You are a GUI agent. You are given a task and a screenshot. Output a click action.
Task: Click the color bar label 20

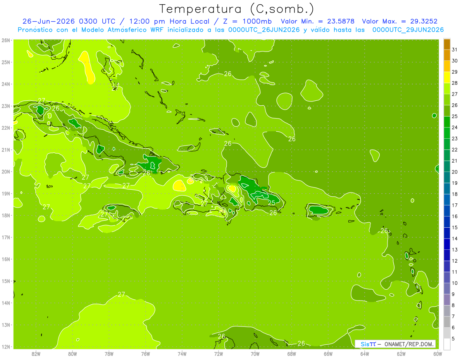point(455,172)
